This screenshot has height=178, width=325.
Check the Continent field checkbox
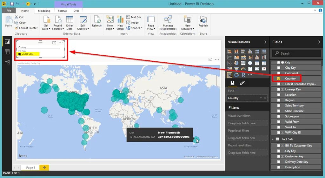pyautogui.click(x=279, y=73)
